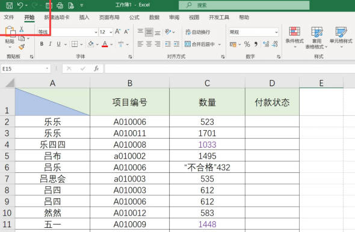Click the quick print icon in title bar
The width and height of the screenshot is (355, 232).
tap(60, 5)
